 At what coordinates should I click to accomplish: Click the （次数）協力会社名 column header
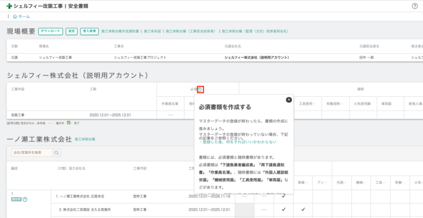tap(71, 168)
